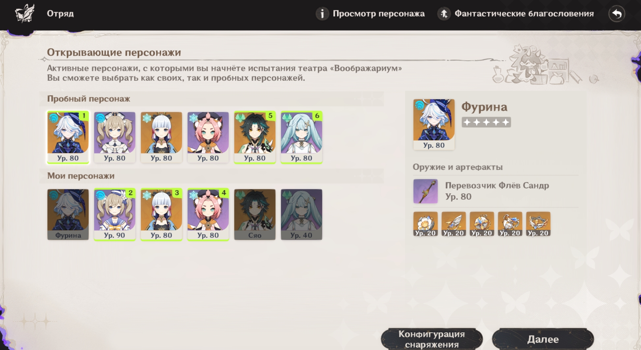Click the Далее button
The image size is (641, 350).
(543, 339)
